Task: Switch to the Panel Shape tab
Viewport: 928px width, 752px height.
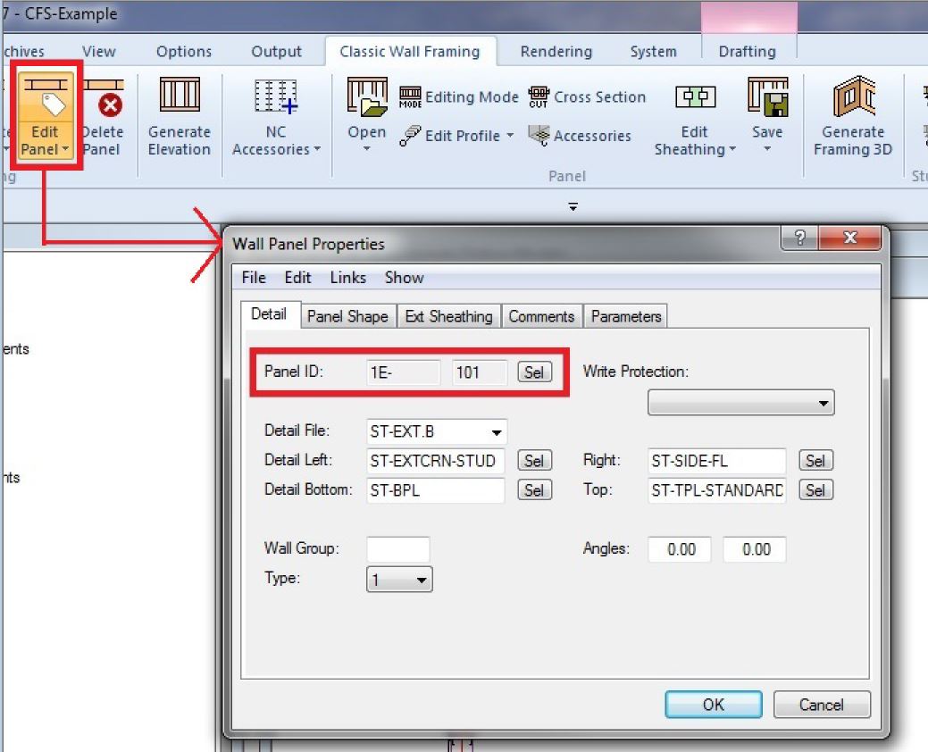Action: 347,316
